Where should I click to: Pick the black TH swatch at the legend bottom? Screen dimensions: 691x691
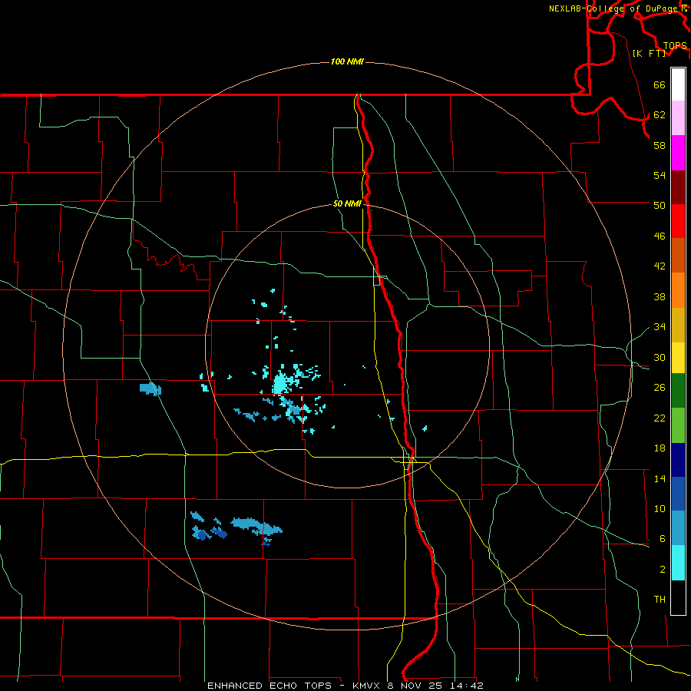(x=678, y=597)
